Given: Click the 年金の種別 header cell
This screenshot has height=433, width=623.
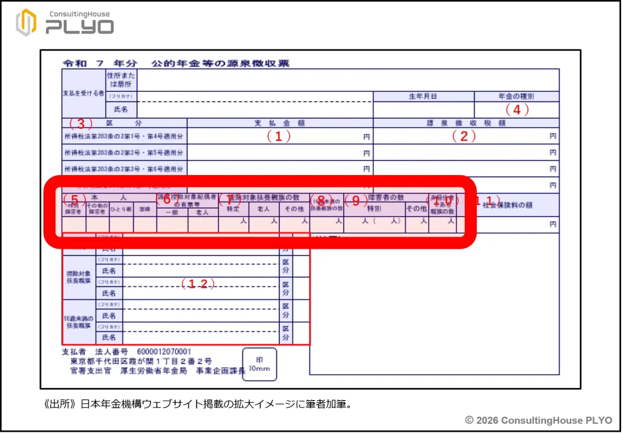Looking at the screenshot, I should point(517,96).
